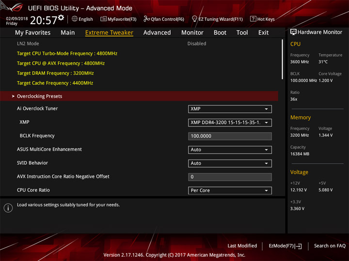
Task: Click the 3600 MHz CPU frequency value
Action: click(300, 62)
